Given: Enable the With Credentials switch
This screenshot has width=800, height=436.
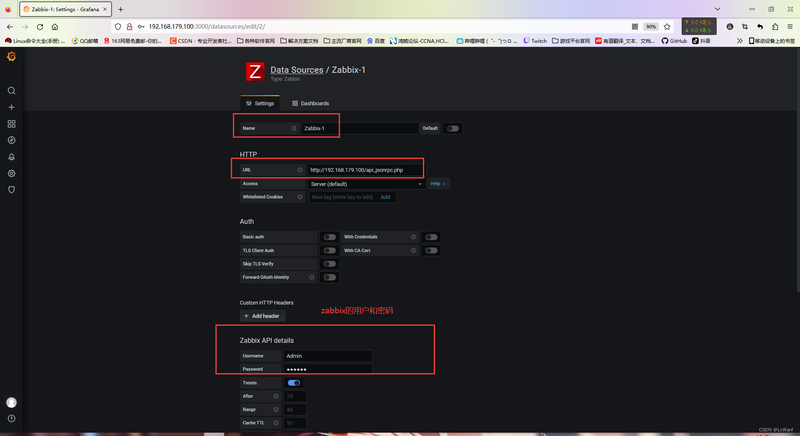Looking at the screenshot, I should (431, 237).
